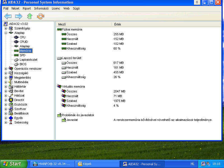
Task: Click the orange Refresh toolbar icon
Action: click(x=41, y=16)
